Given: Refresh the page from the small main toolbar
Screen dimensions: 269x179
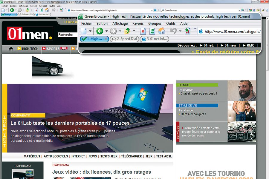Looking at the screenshot, I should [42, 10].
